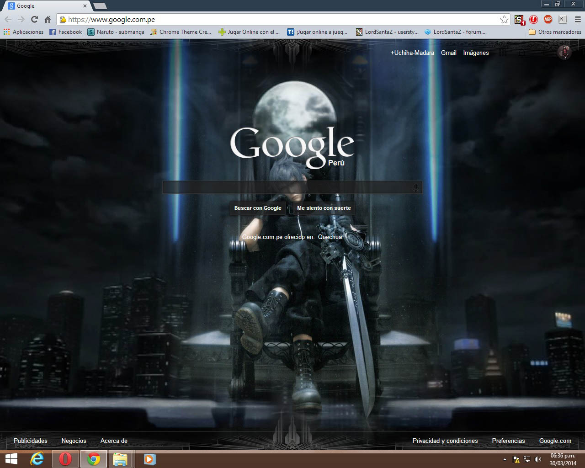The image size is (585, 468).
Task: Click the Home button icon
Action: click(x=48, y=20)
